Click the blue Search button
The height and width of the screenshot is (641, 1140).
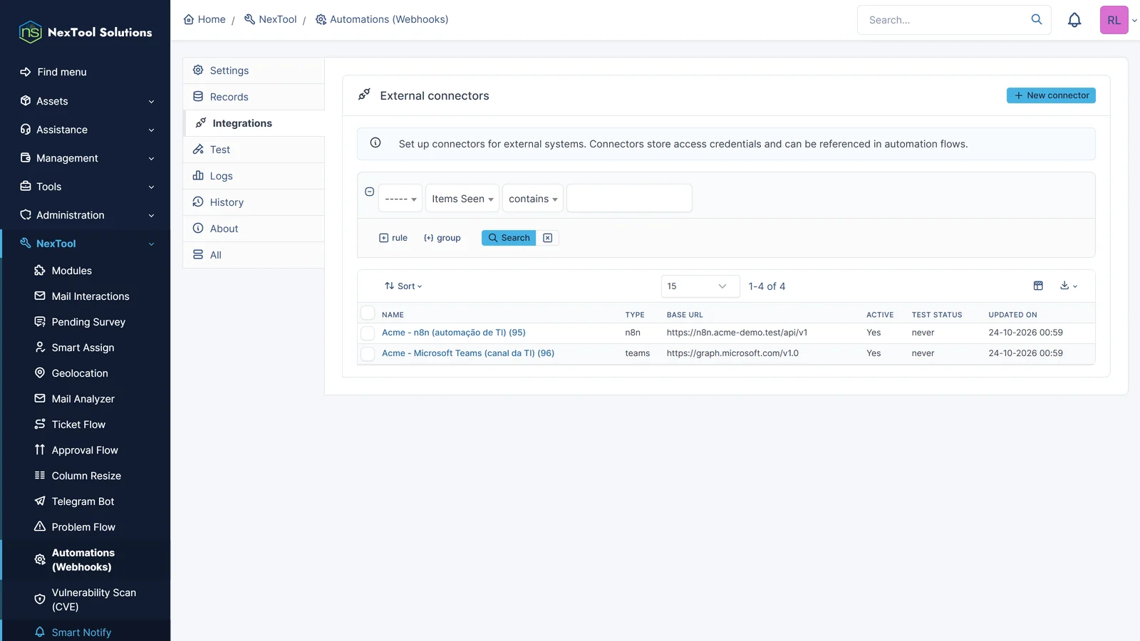(x=509, y=238)
